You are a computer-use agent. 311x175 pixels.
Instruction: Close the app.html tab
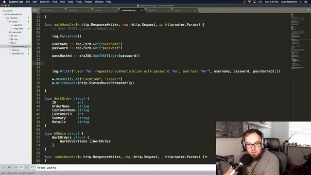click(168, 10)
